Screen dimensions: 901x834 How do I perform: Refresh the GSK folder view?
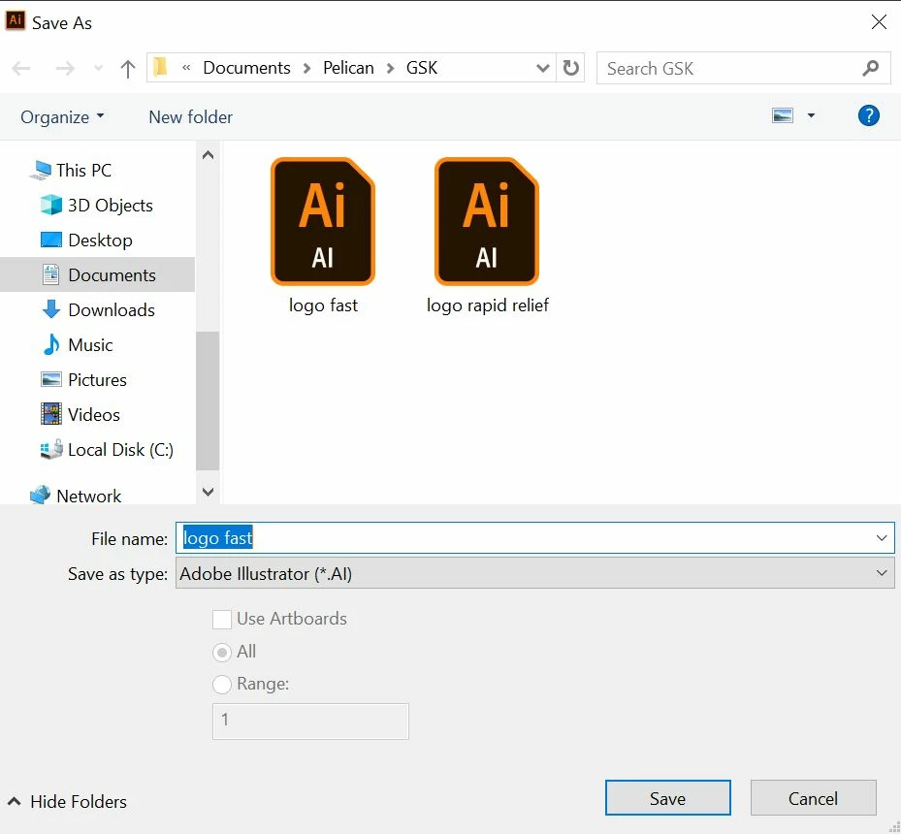pyautogui.click(x=570, y=68)
